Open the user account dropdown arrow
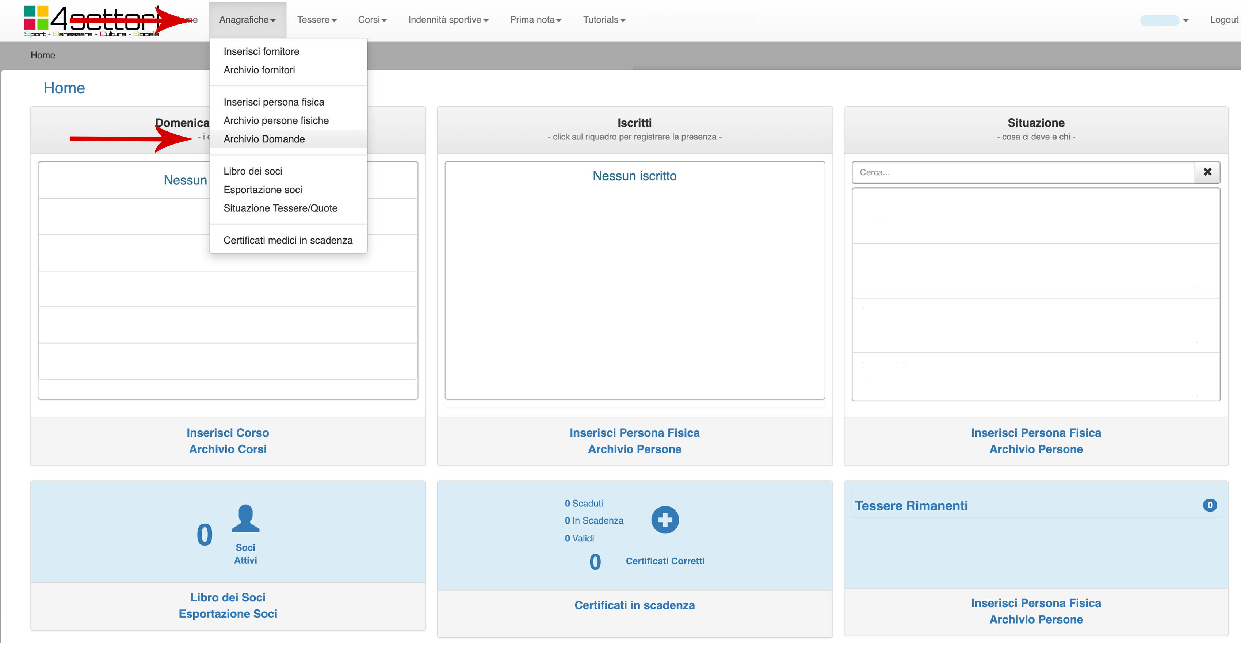This screenshot has width=1241, height=666. (x=1185, y=20)
